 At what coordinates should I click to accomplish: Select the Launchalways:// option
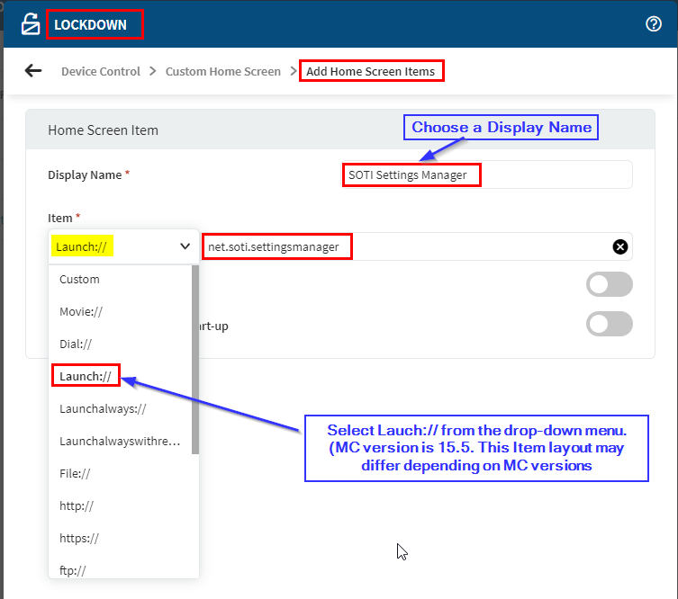(x=103, y=408)
